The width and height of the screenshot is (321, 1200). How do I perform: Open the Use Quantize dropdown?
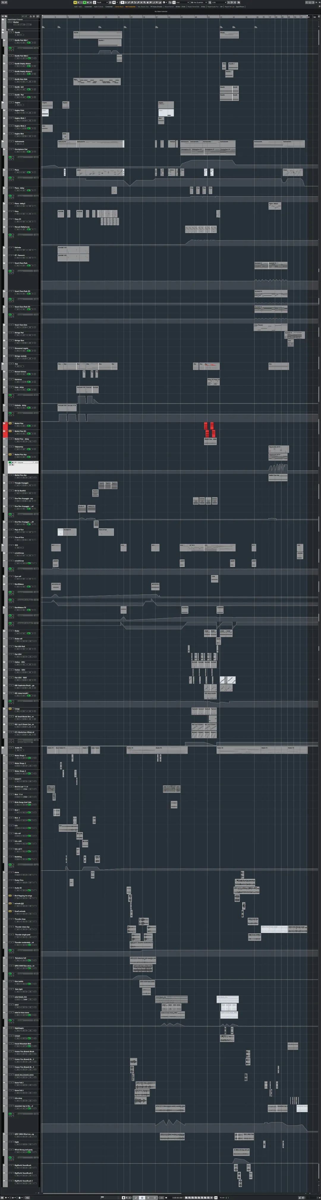tap(199, 2)
